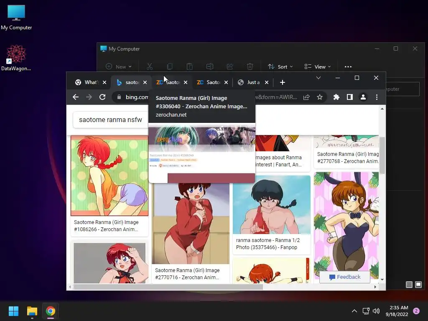
Task: Show hidden system tray icons
Action: click(354, 311)
